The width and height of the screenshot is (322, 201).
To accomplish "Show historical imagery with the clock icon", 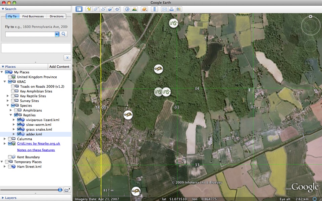I will tap(127, 9).
